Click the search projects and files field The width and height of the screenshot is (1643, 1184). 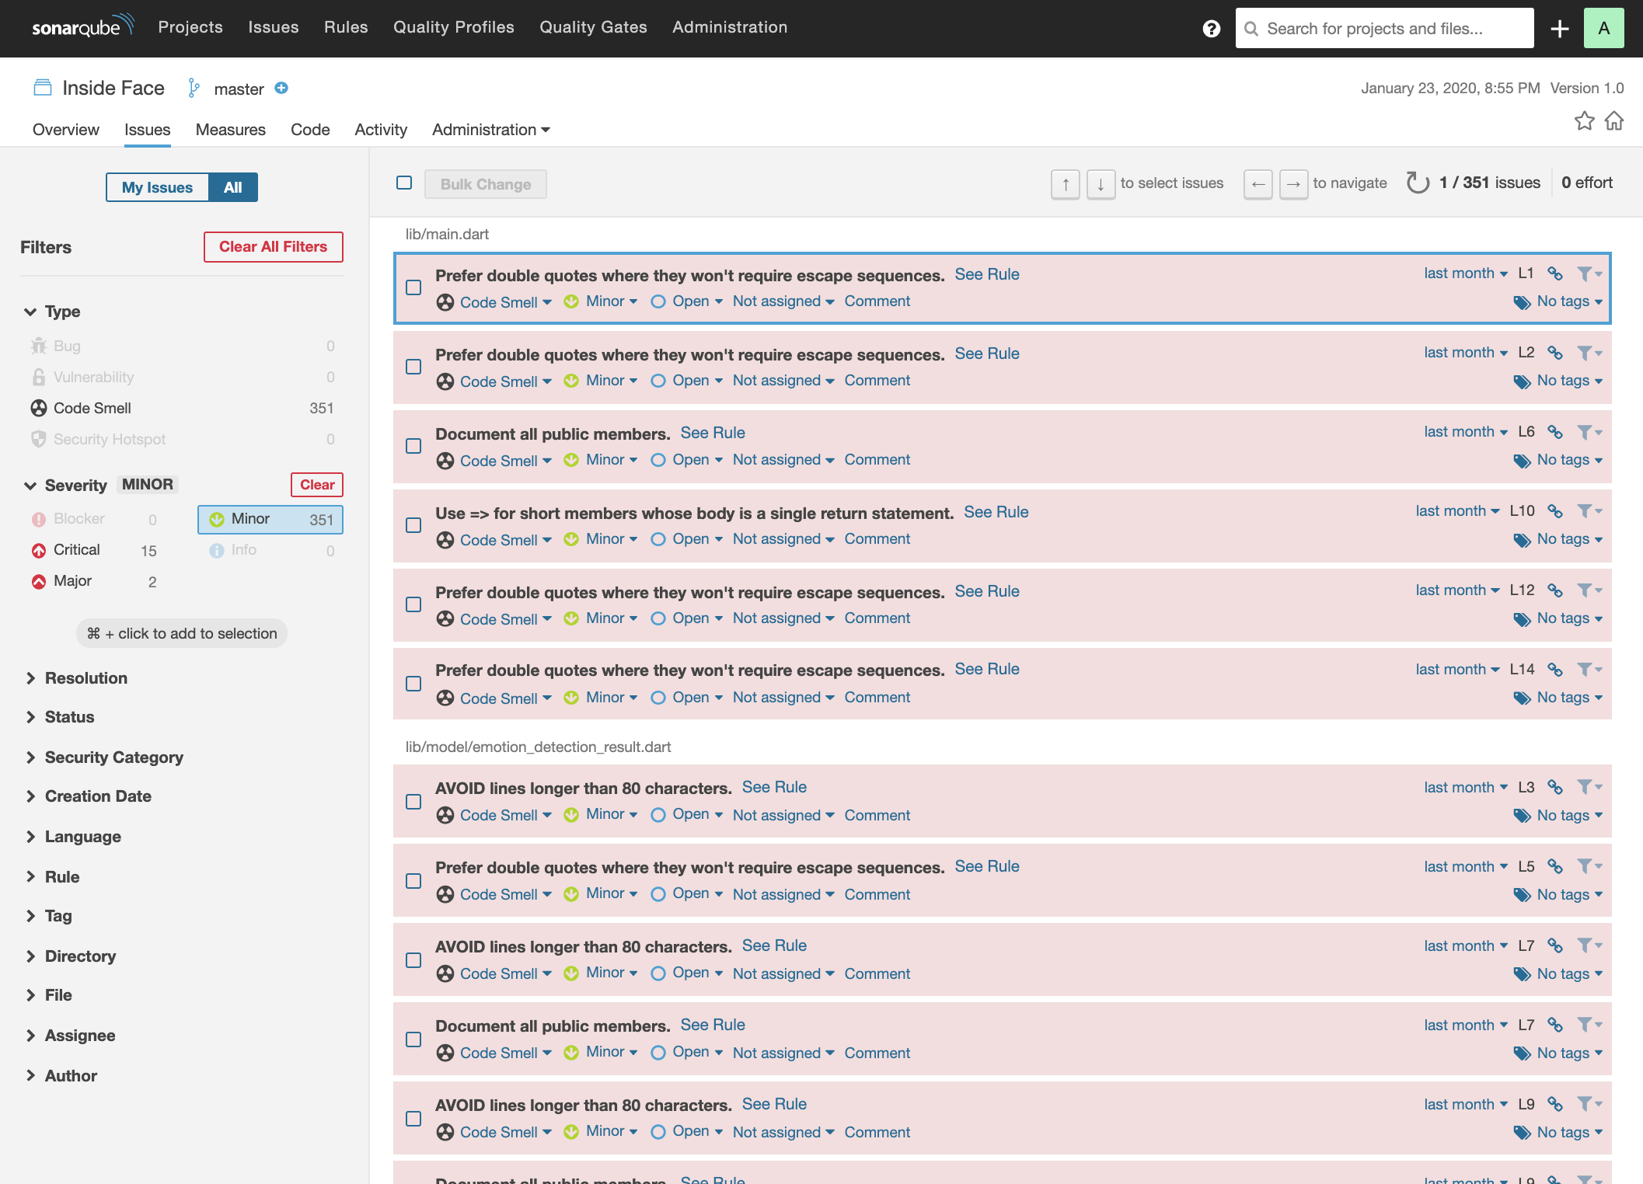coord(1383,27)
